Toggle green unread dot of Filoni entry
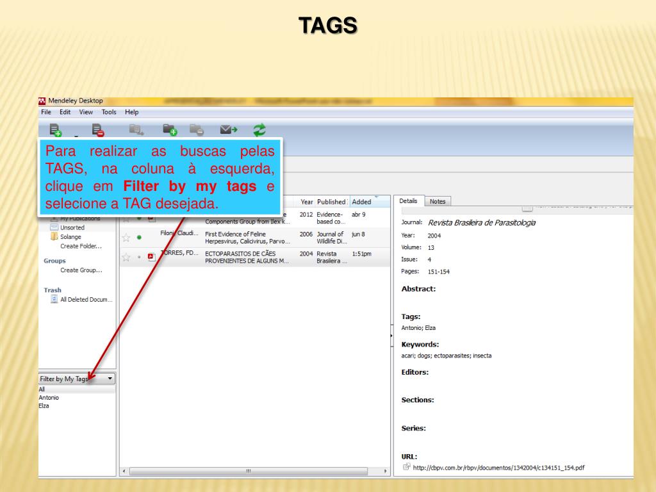 point(139,237)
